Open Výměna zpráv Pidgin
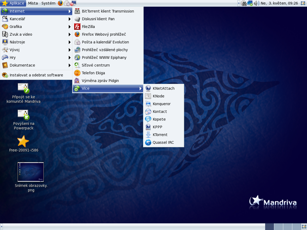The image size is (307, 230). [108, 81]
